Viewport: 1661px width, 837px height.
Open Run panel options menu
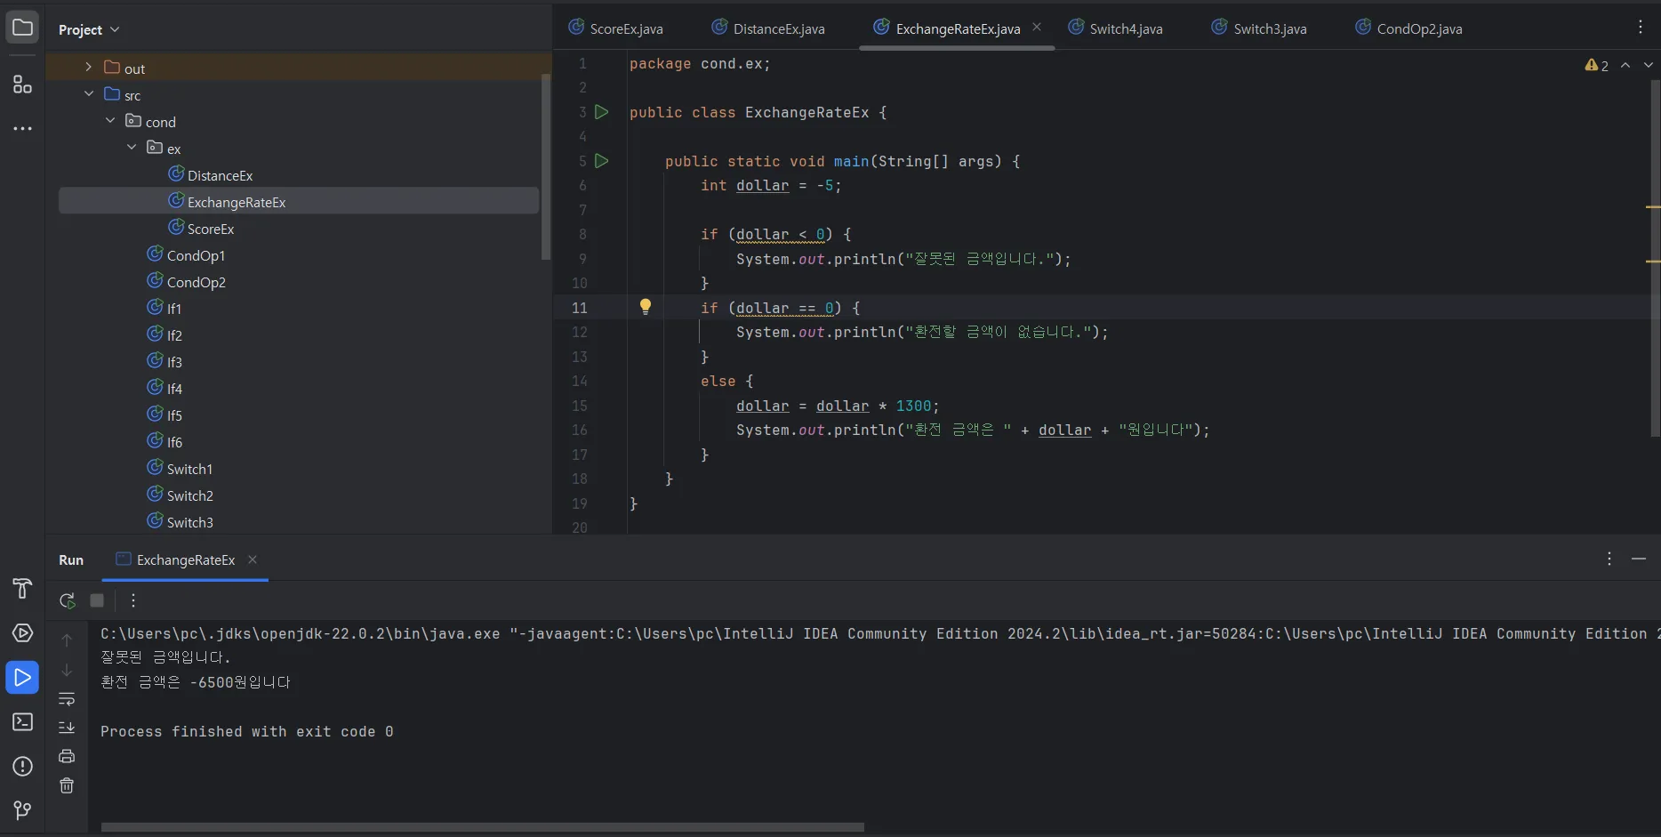click(1609, 559)
